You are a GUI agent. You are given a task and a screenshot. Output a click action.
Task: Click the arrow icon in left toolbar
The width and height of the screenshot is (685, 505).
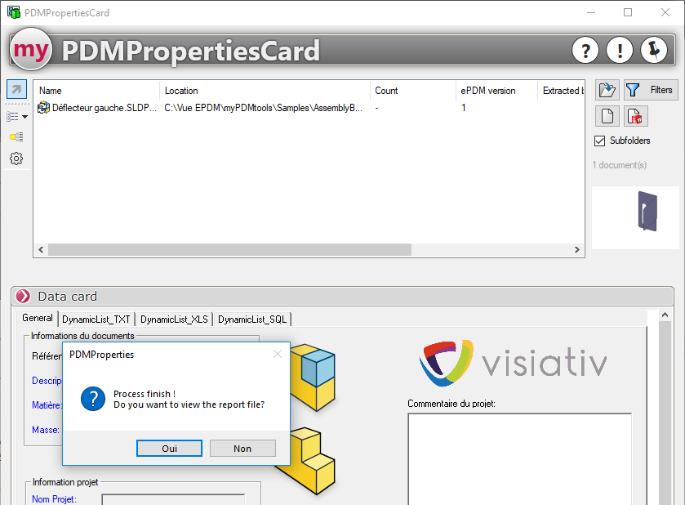point(16,89)
